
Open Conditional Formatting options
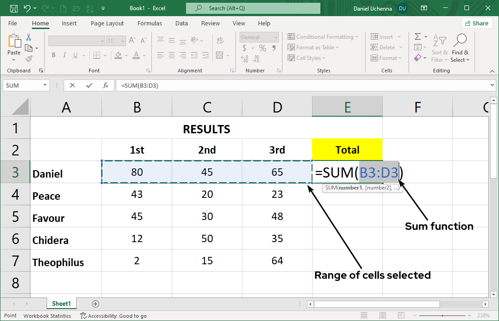pyautogui.click(x=323, y=36)
